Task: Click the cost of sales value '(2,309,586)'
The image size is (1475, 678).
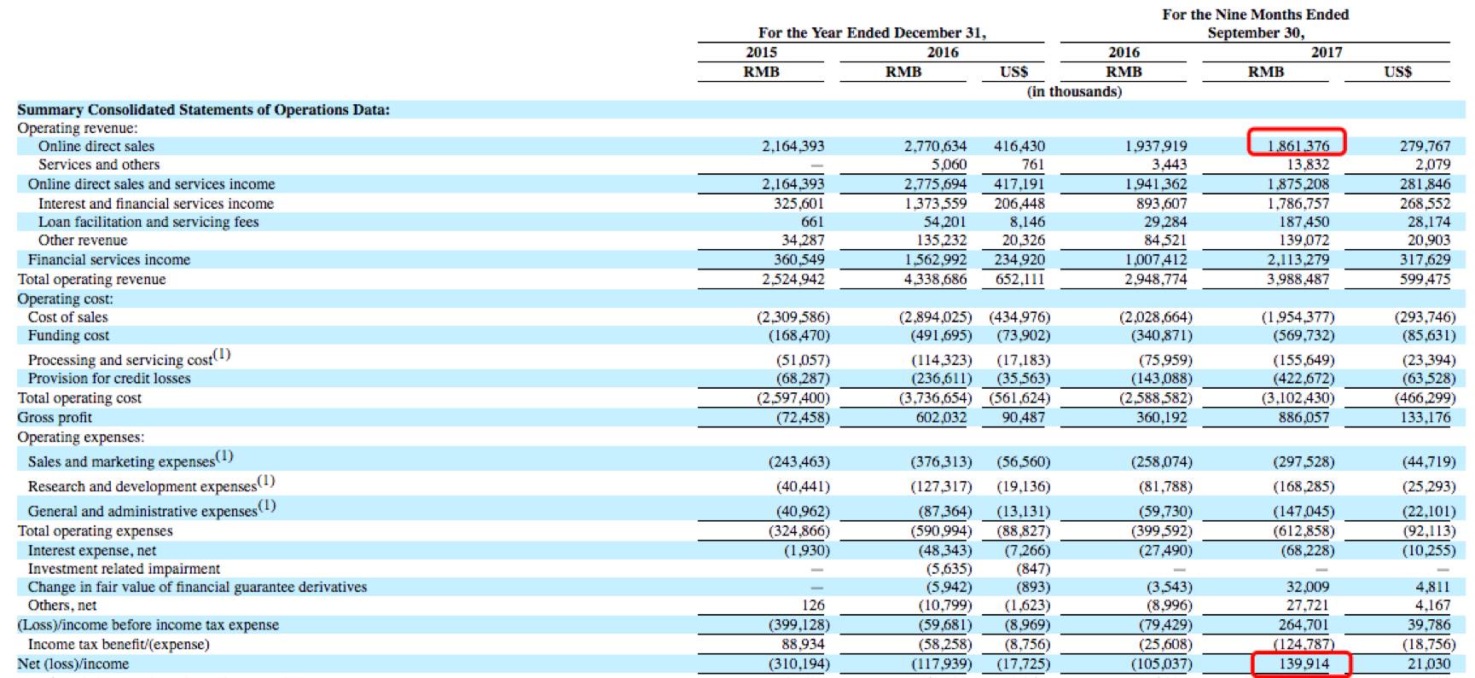Action: pos(793,317)
